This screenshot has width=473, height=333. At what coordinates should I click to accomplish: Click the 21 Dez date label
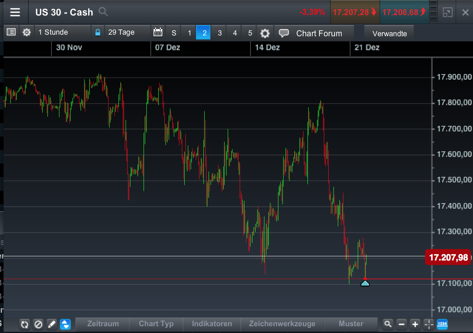tap(367, 48)
